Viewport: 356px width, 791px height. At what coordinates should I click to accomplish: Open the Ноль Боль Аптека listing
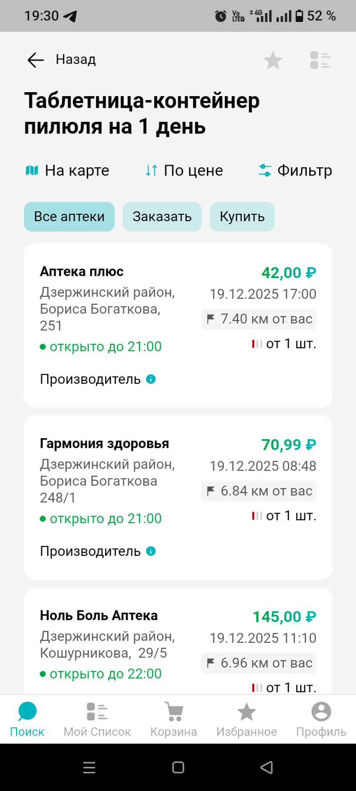pyautogui.click(x=99, y=616)
